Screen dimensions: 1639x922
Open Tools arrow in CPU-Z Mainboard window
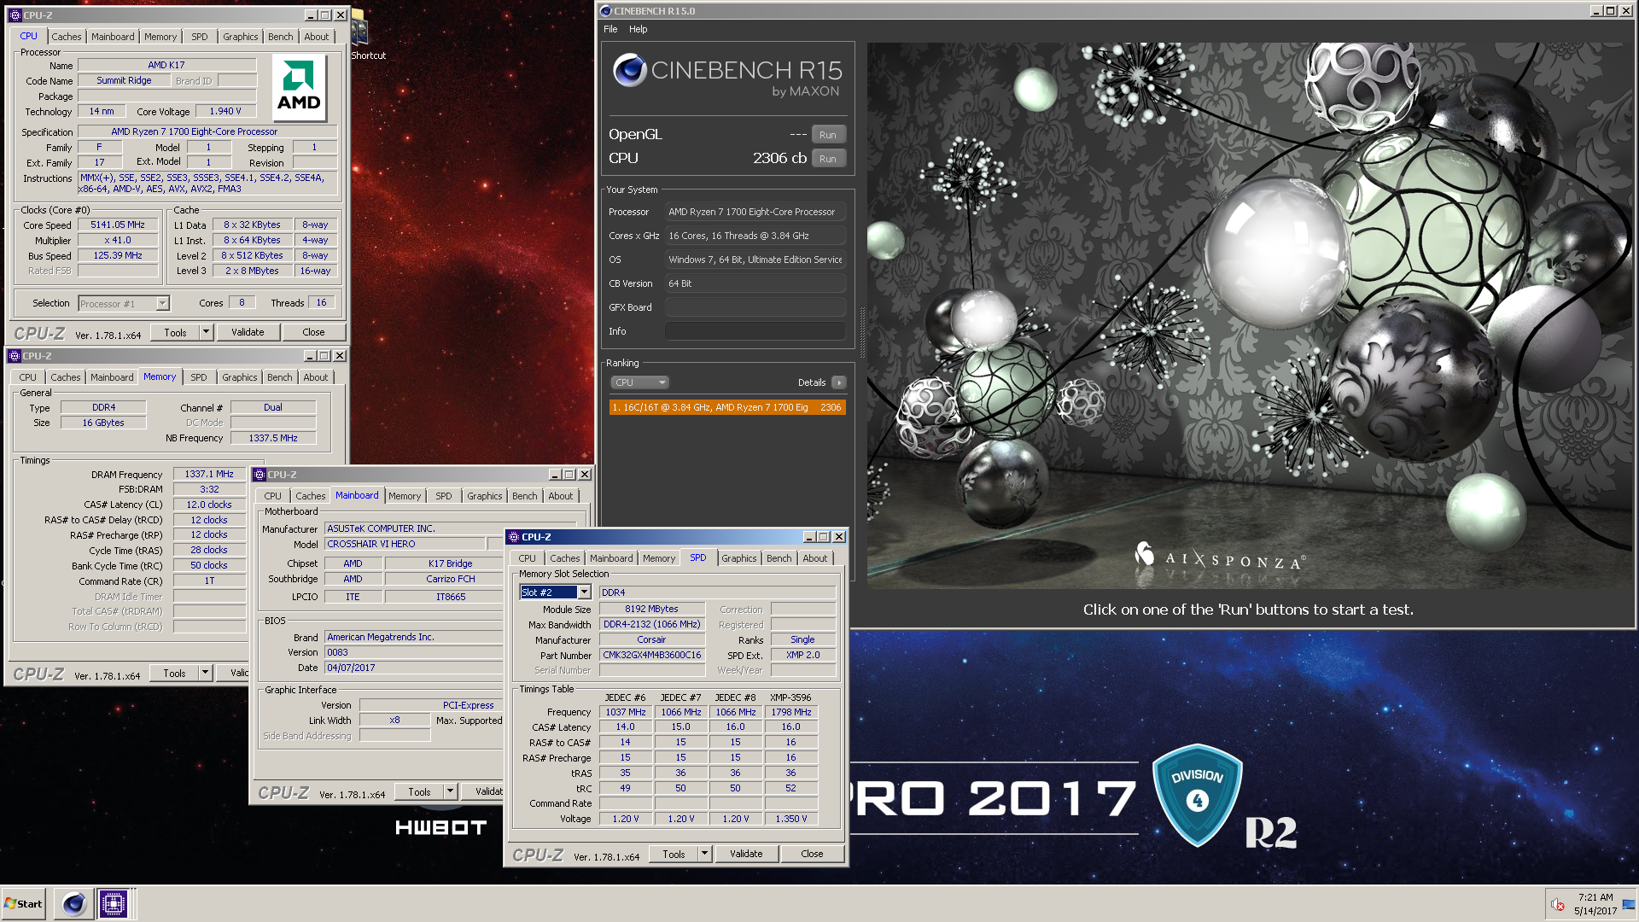click(450, 791)
